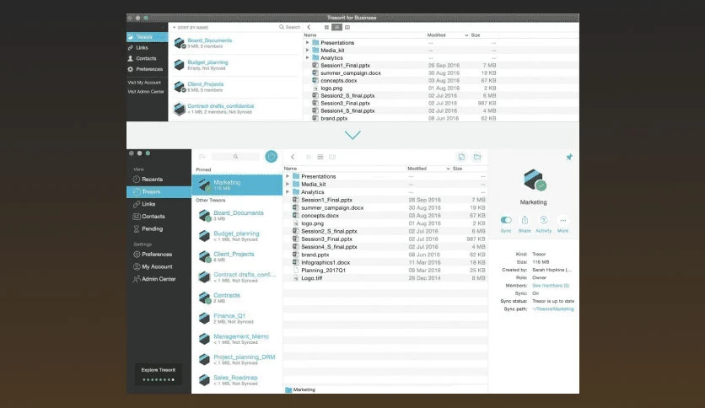Click Visit My Account link, top window

pyautogui.click(x=144, y=83)
